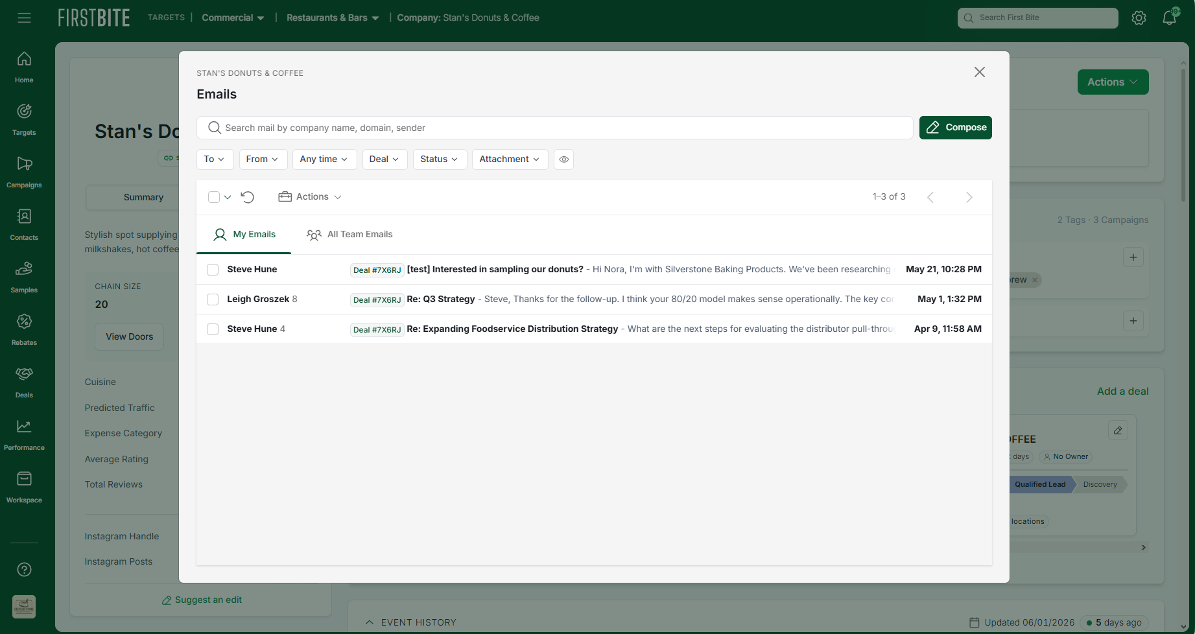Select the Leigh Groszek email checkbox

point(213,299)
